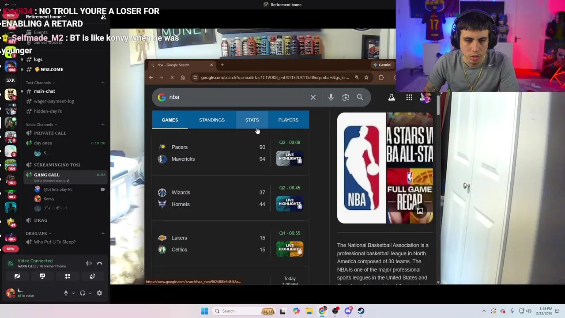Go back in the Chrome browser

(x=151, y=77)
